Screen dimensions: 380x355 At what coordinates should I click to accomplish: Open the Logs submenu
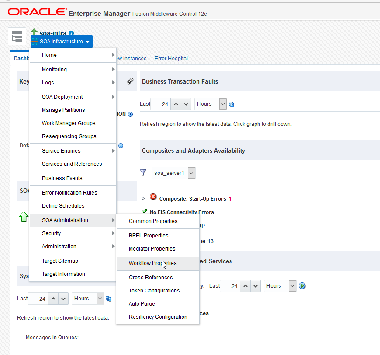coord(73,83)
